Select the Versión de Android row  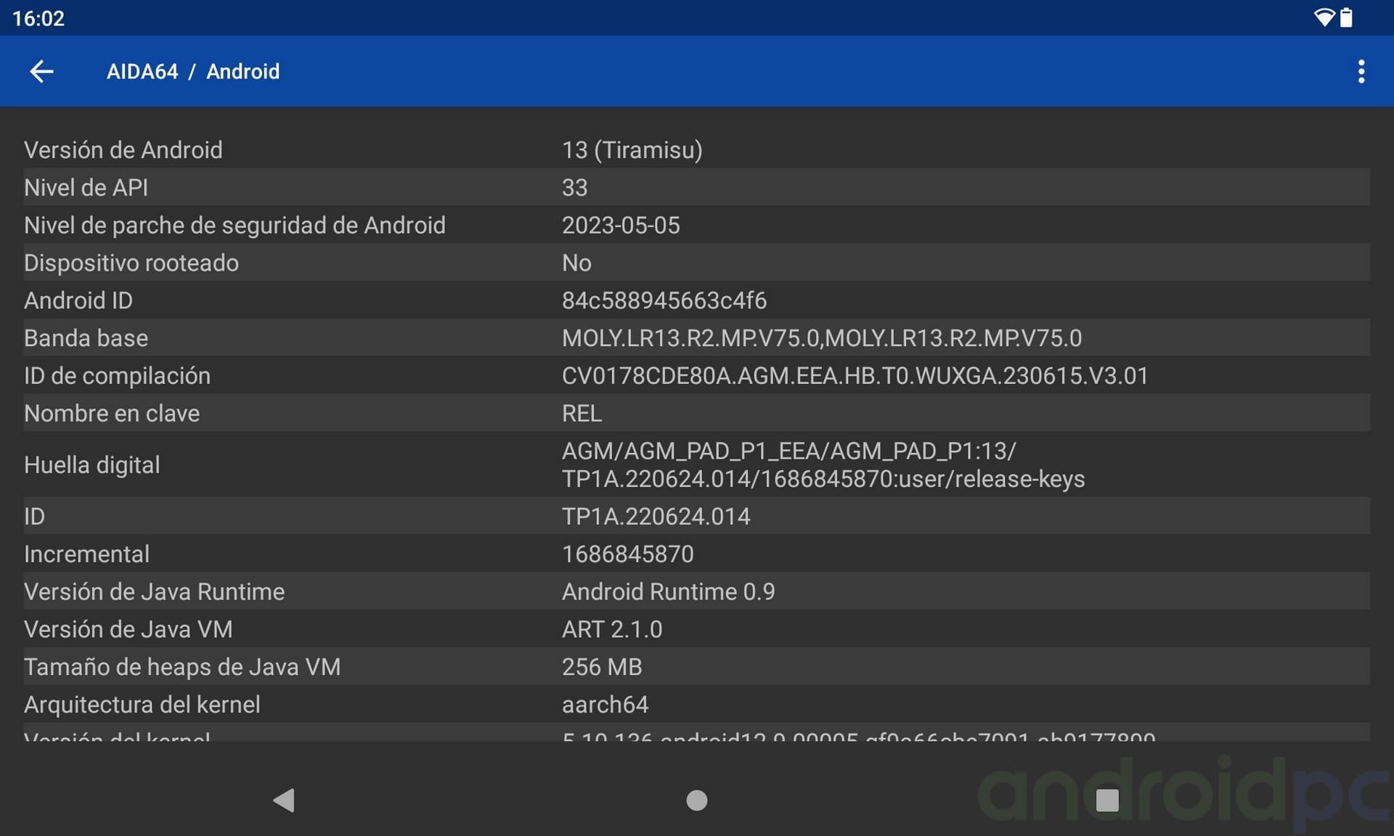(290, 149)
